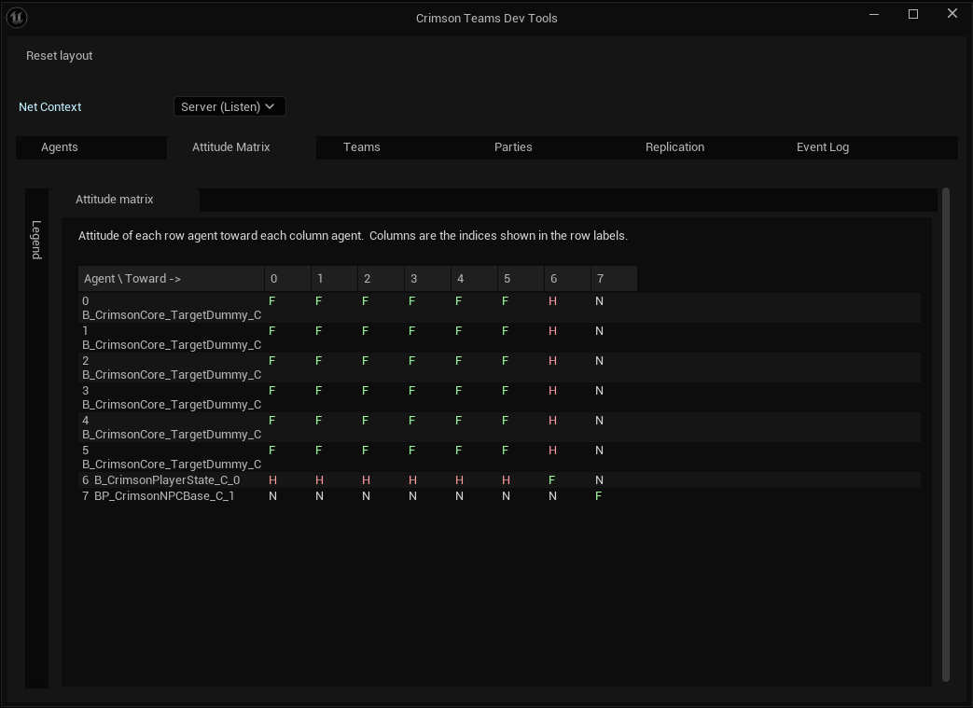This screenshot has height=708, width=973.
Task: Click column header 3
Action: coord(427,279)
